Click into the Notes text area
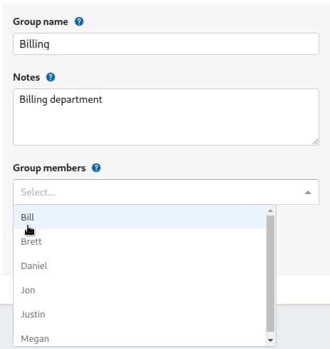The height and width of the screenshot is (349, 330). (x=166, y=117)
